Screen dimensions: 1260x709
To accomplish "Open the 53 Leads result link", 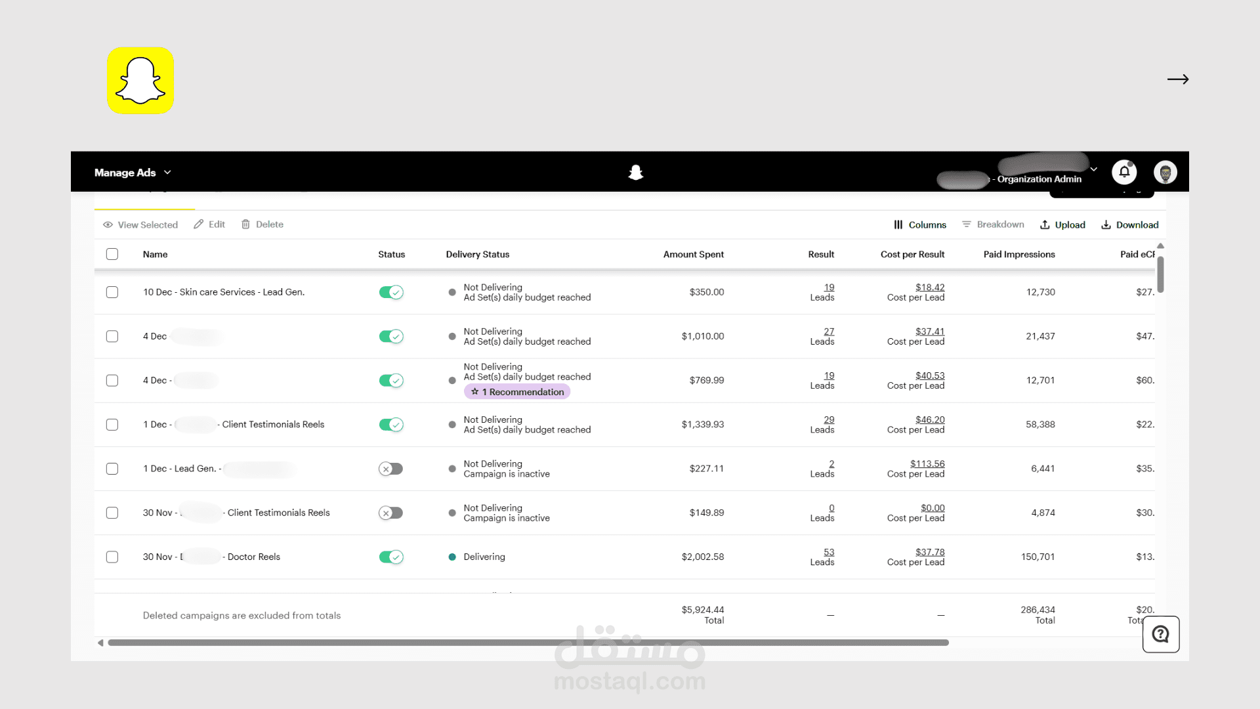I will (x=829, y=552).
